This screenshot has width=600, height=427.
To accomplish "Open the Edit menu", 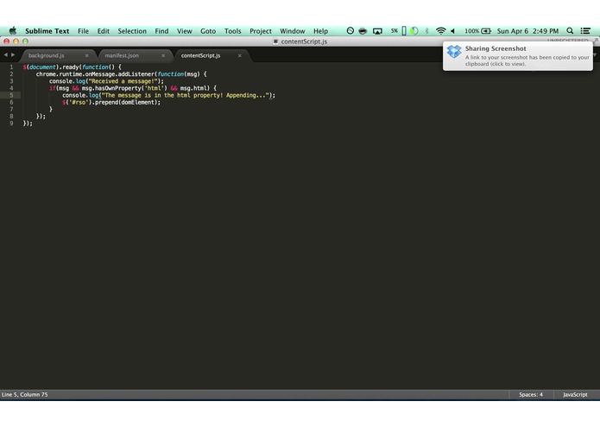I will click(x=104, y=31).
